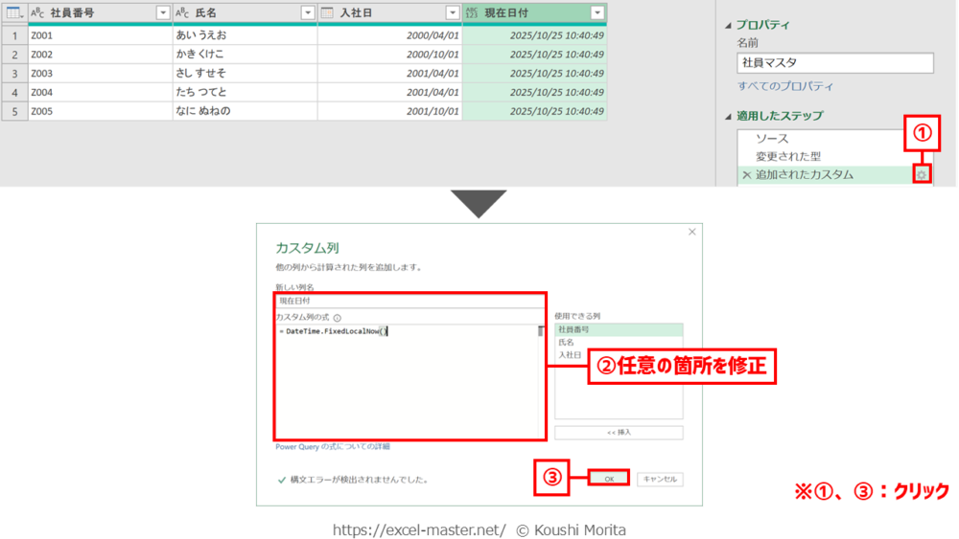Viewport: 959px width, 539px height.
Task: Open the 氏名 column filter dropdown
Action: click(x=307, y=12)
